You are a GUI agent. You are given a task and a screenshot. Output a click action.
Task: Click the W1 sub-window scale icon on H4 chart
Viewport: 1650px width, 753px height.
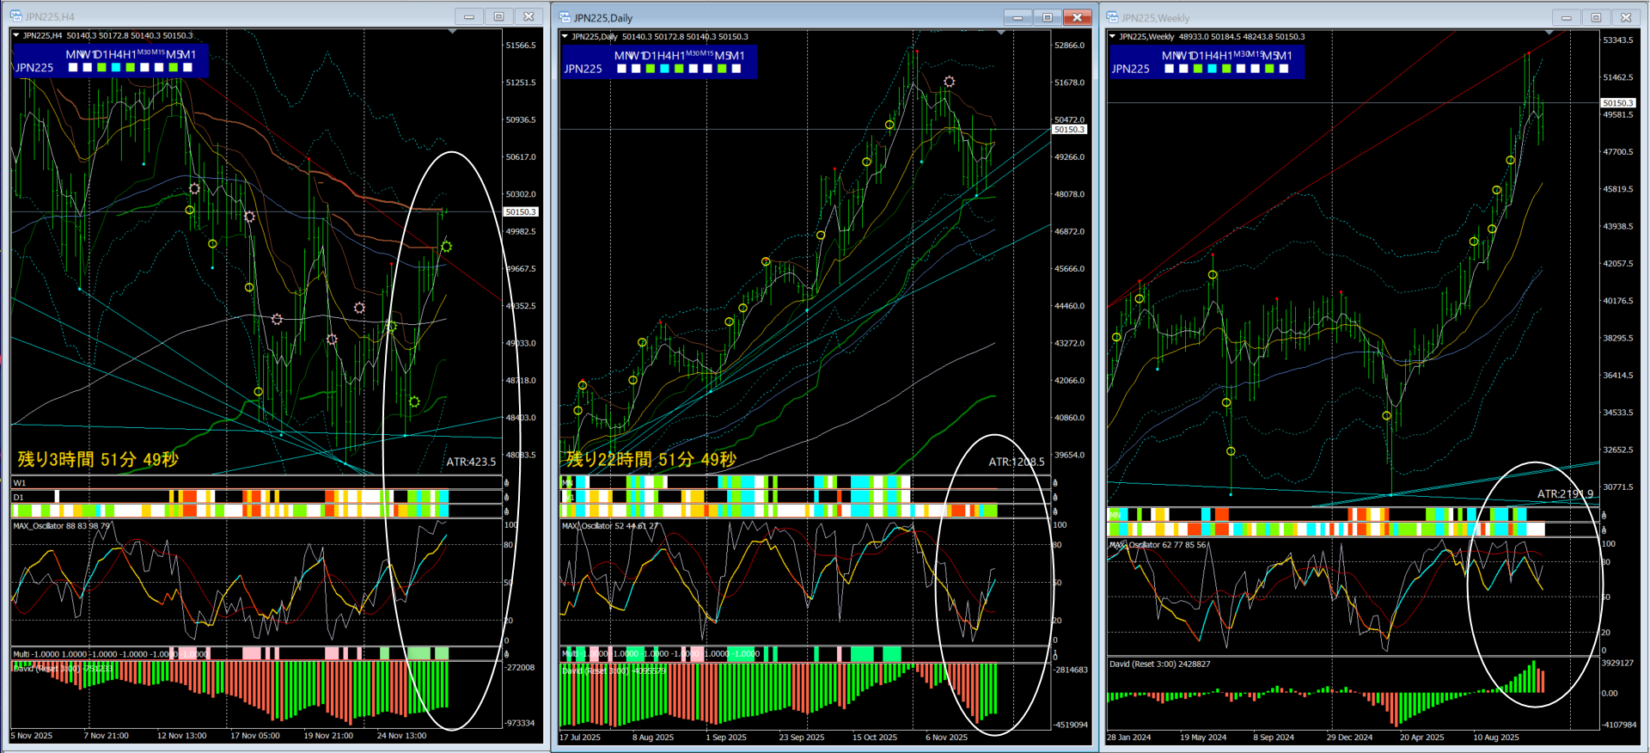[x=506, y=483]
